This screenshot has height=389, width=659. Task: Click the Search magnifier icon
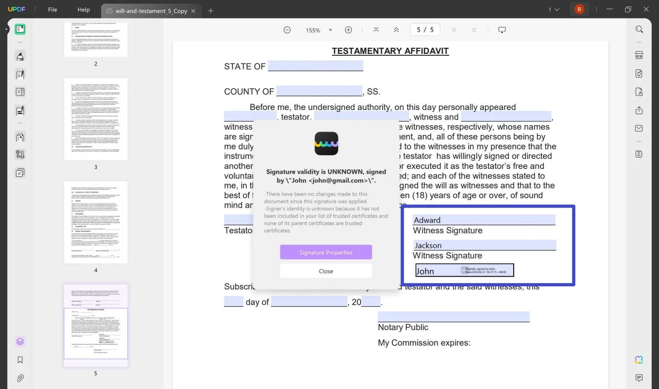pos(639,29)
